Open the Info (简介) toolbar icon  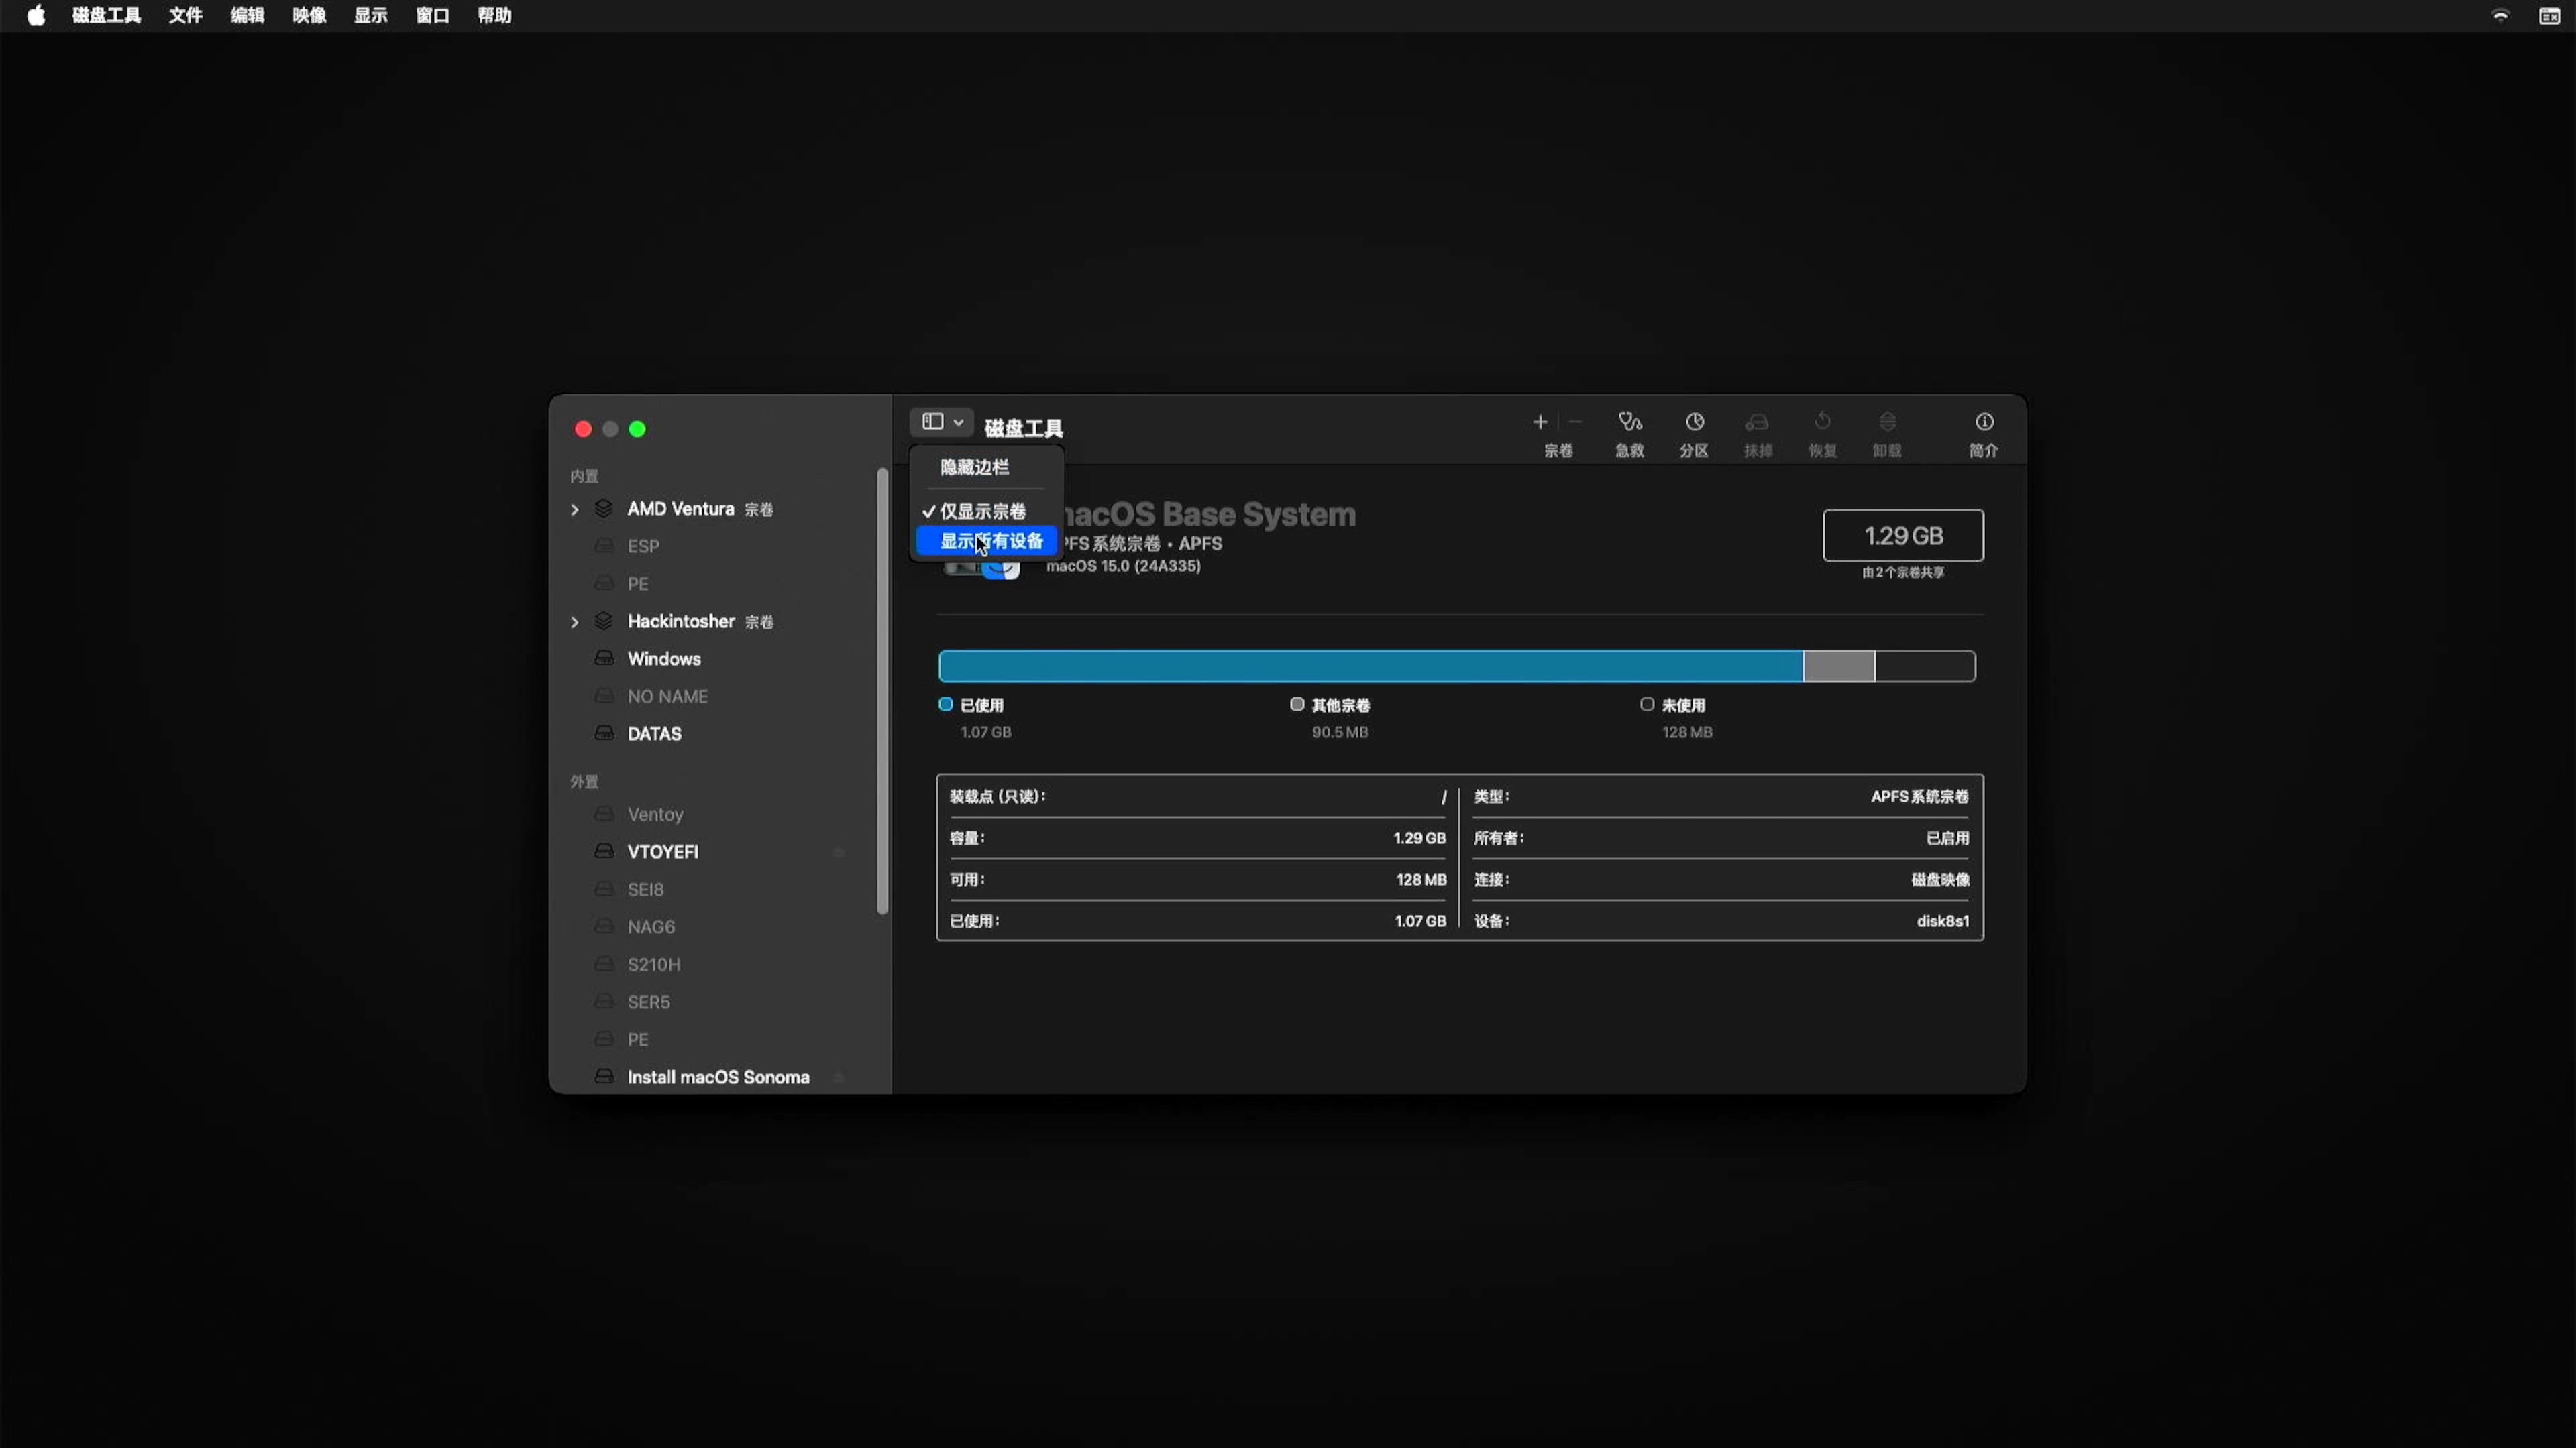tap(1984, 422)
